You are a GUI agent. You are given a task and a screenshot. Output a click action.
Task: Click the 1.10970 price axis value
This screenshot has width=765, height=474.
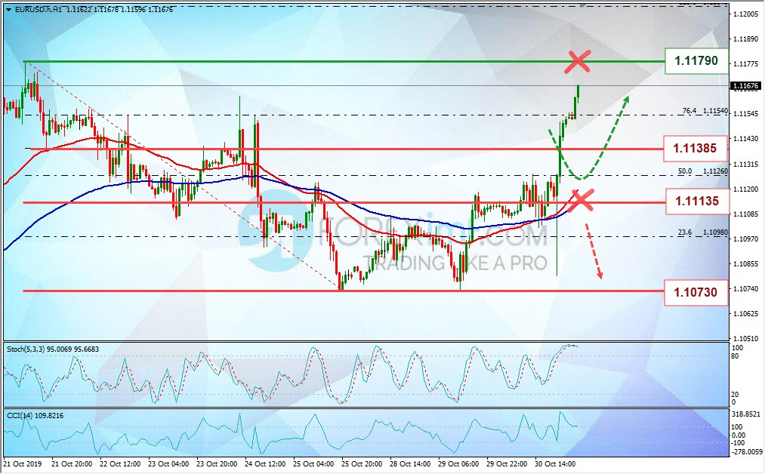click(746, 239)
